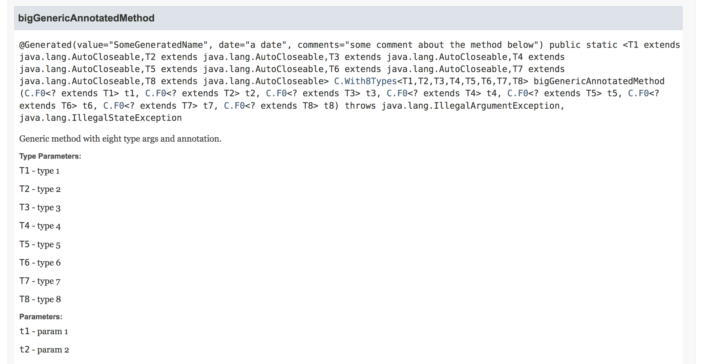Select the C.F0 link for parameter t5
The height and width of the screenshot is (364, 705).
(x=518, y=93)
